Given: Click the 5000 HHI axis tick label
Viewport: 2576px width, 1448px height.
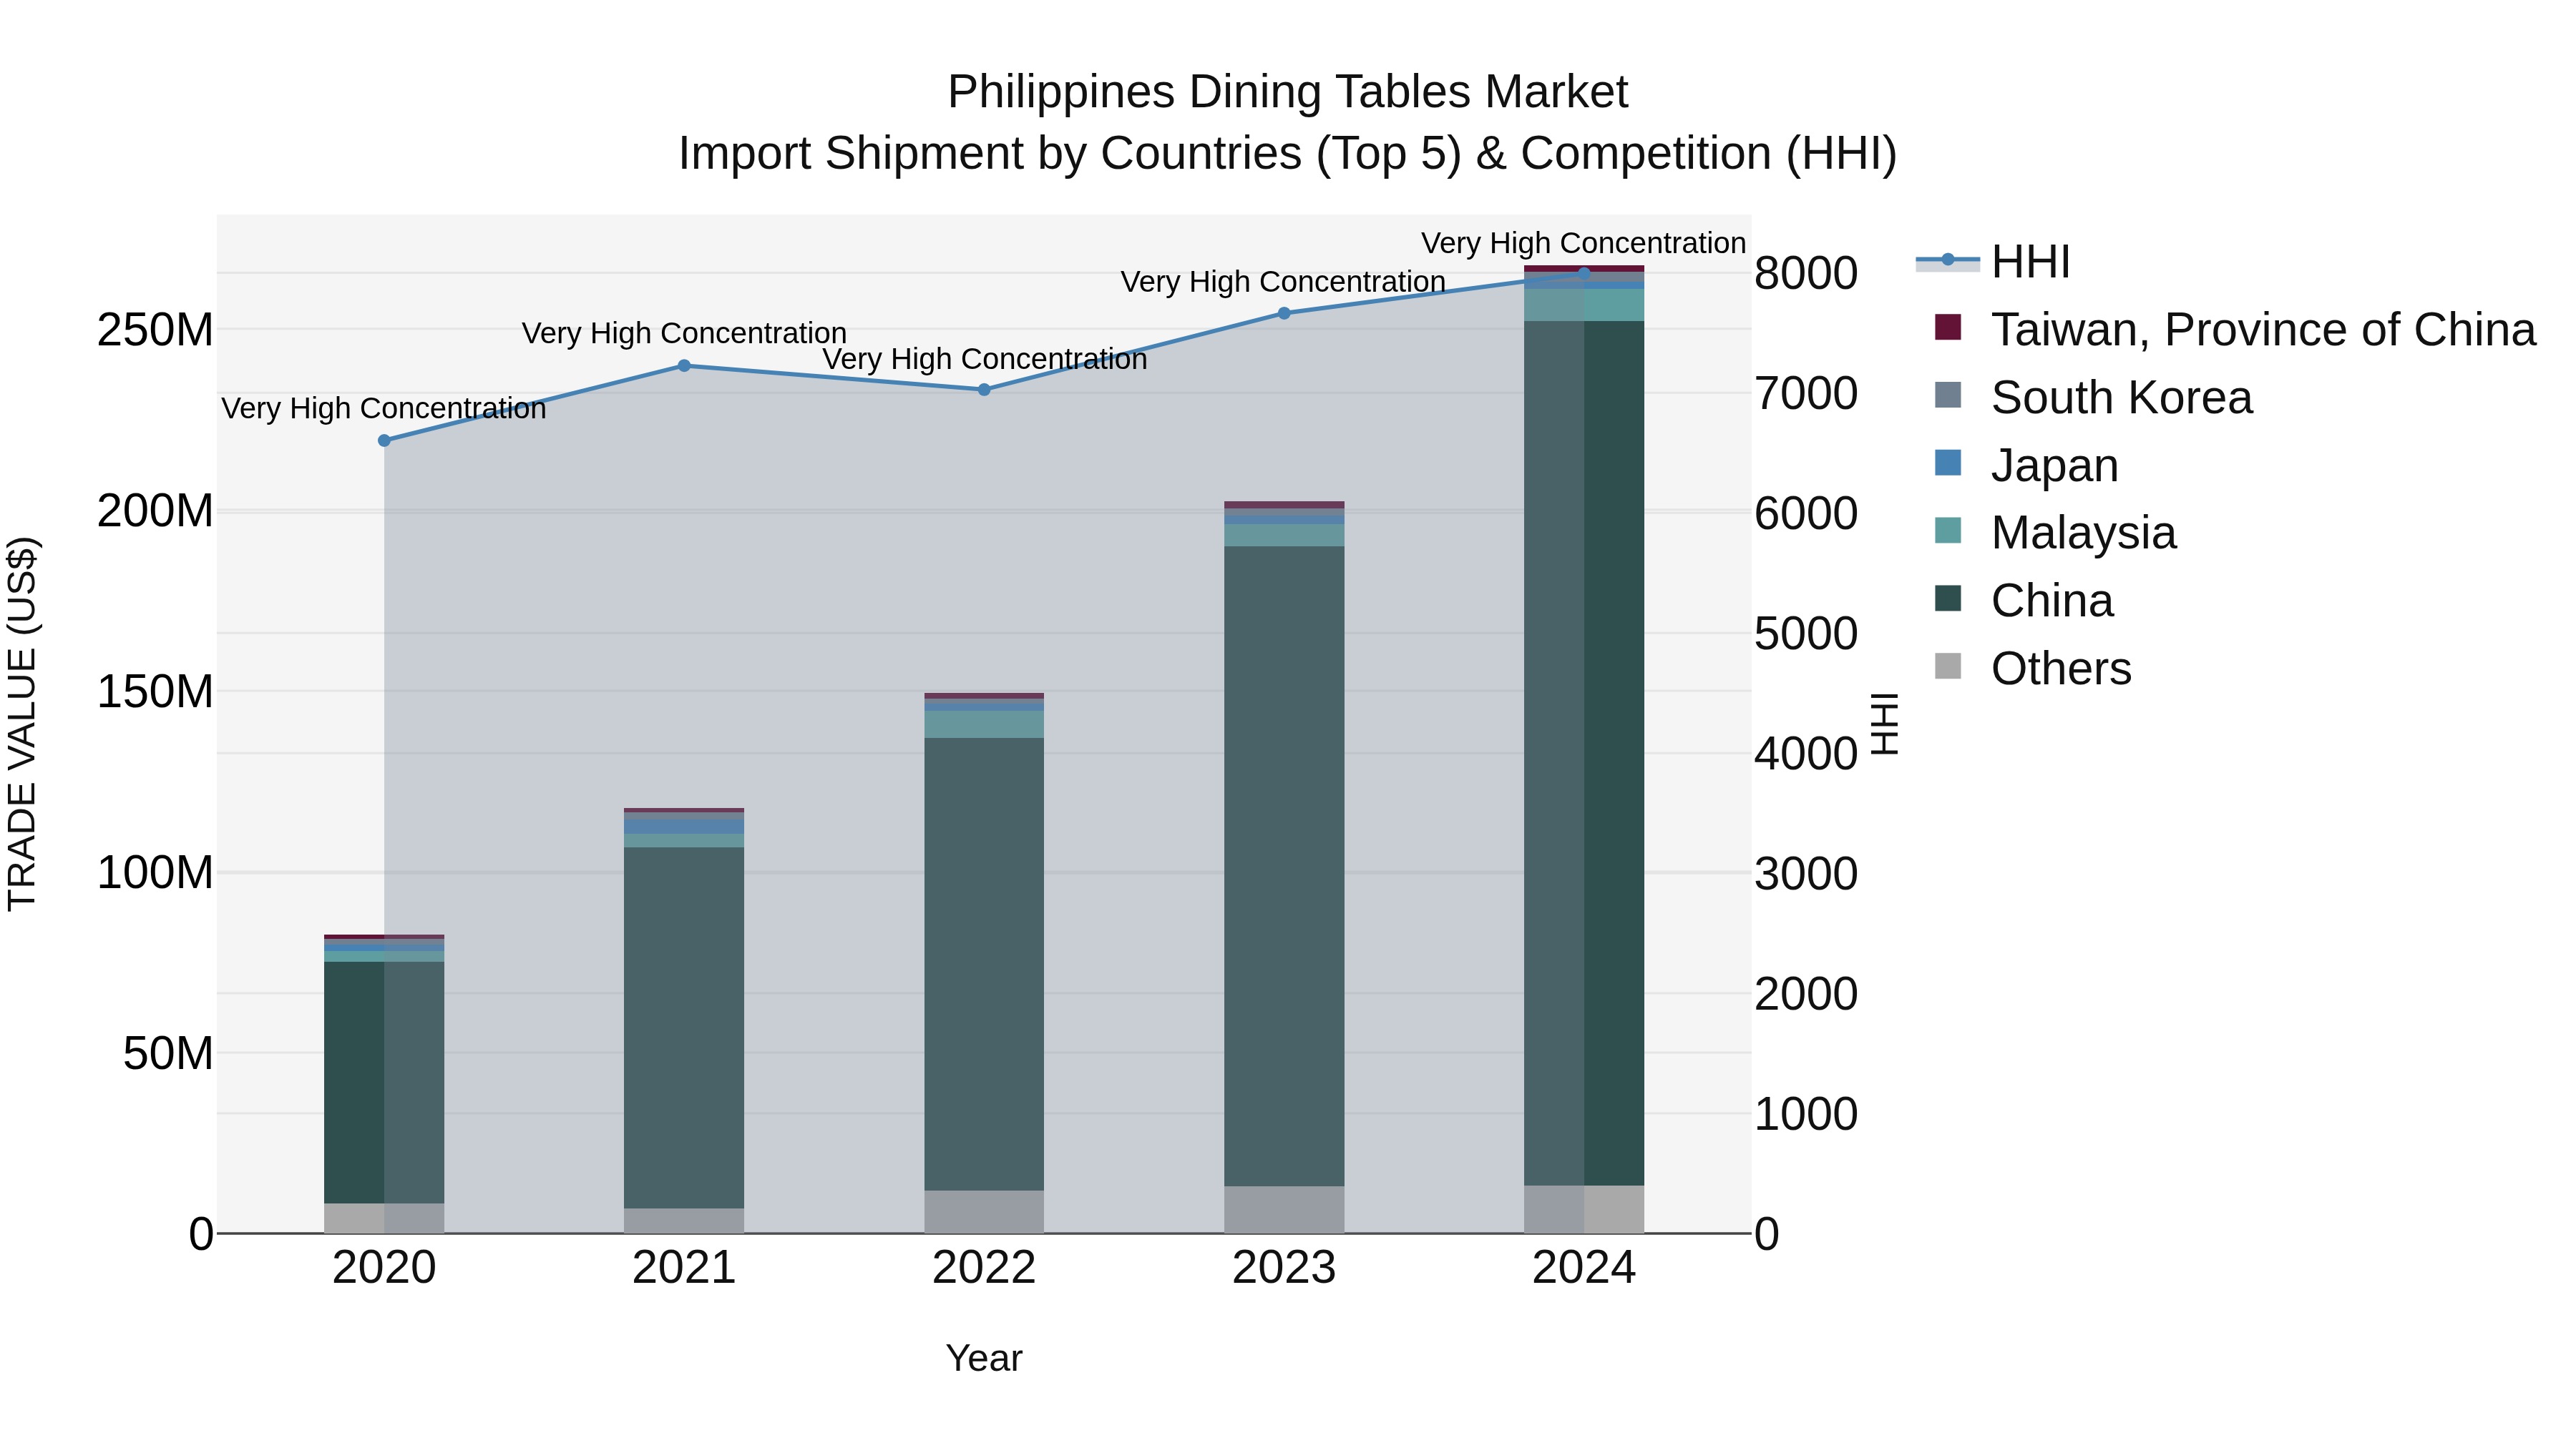Looking at the screenshot, I should point(1806,634).
